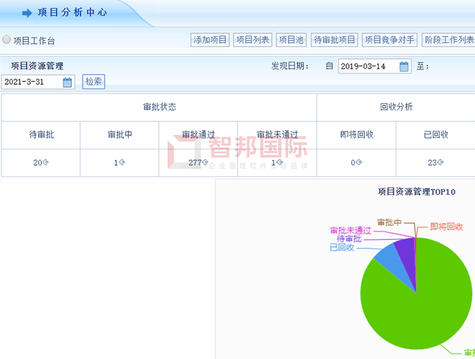Click the blue arrow icon beside 项目分析中心

(27, 13)
